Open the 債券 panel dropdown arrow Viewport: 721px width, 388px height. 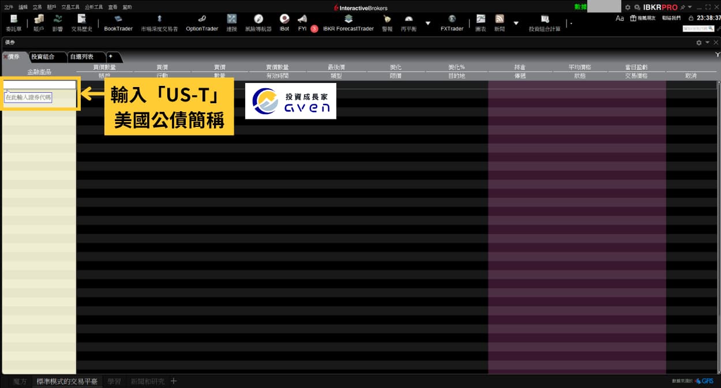(x=707, y=43)
